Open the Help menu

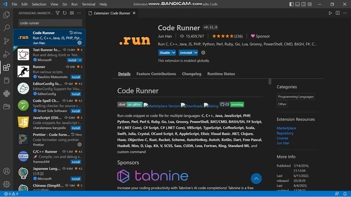click(103, 4)
